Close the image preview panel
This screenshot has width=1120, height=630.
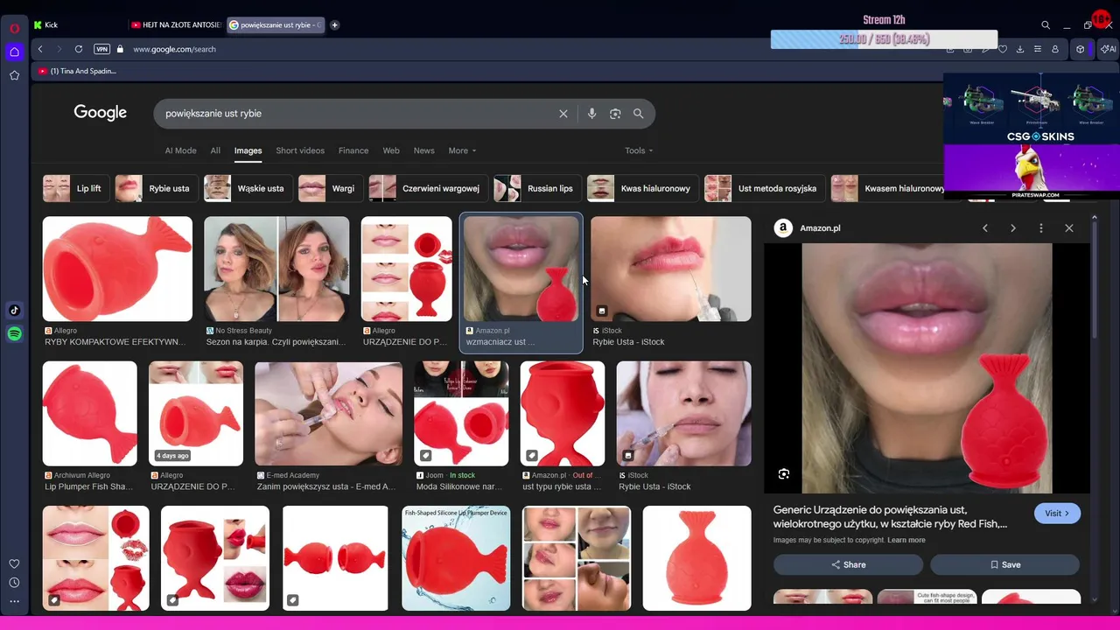(x=1069, y=228)
